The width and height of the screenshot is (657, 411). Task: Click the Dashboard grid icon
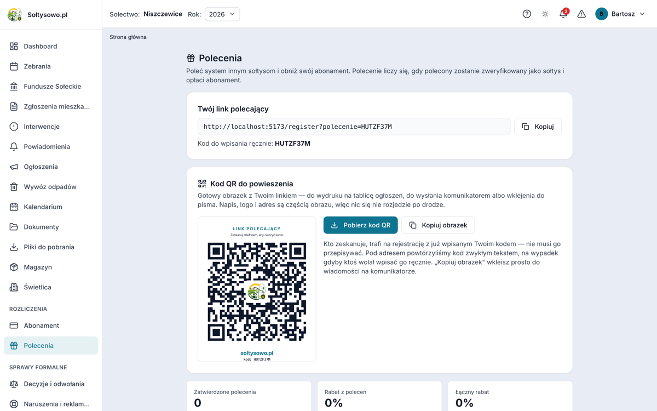(14, 47)
